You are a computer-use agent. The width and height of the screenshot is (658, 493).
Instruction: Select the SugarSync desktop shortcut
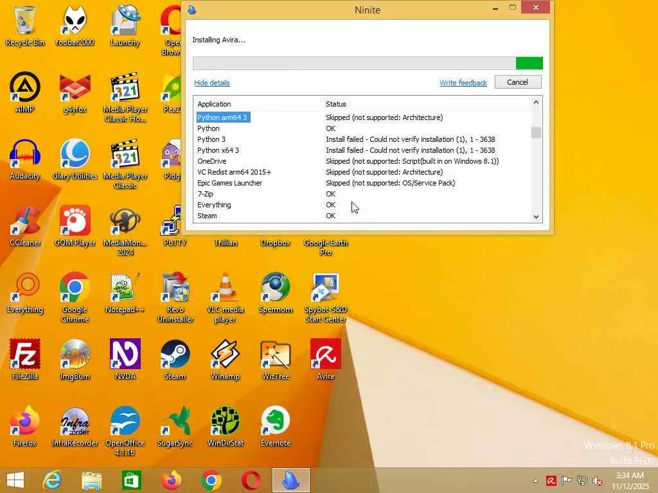175,426
